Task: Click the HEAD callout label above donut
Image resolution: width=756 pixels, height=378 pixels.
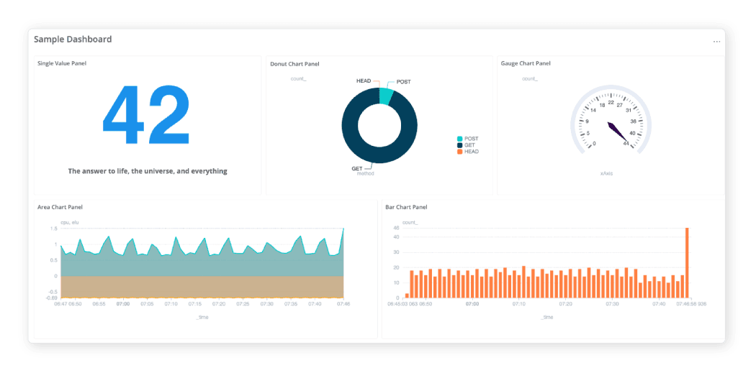Action: (x=364, y=80)
